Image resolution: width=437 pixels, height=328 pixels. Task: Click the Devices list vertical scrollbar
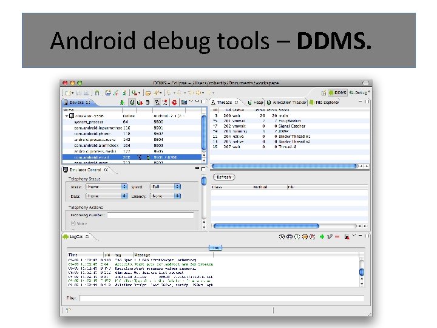tap(204, 133)
